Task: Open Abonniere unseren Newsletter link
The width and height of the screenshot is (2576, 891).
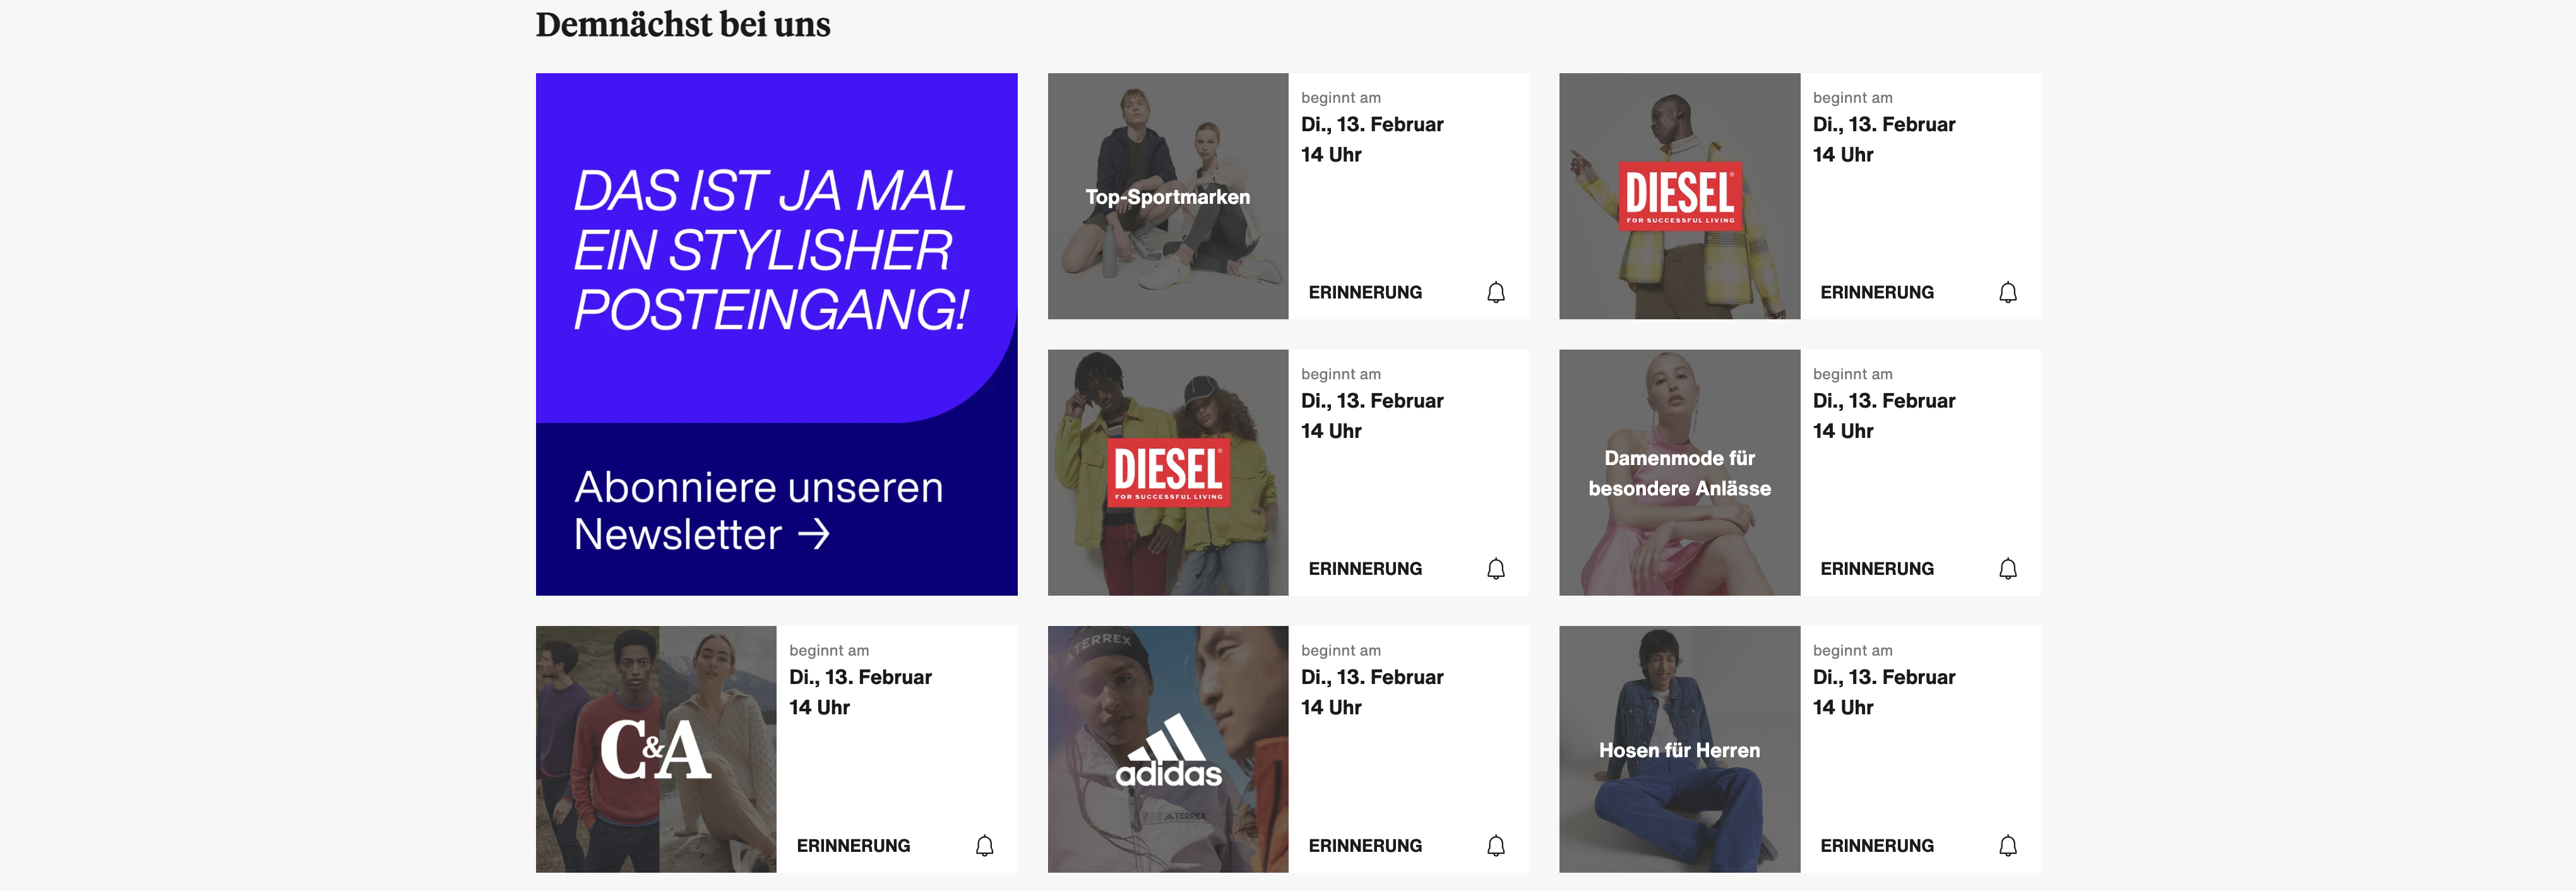Action: (758, 510)
